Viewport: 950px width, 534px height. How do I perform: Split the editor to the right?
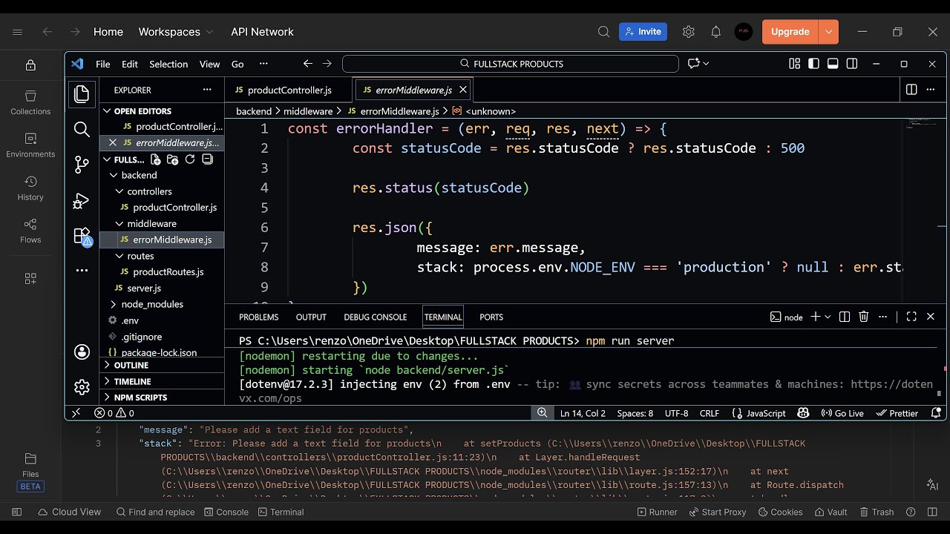point(911,90)
